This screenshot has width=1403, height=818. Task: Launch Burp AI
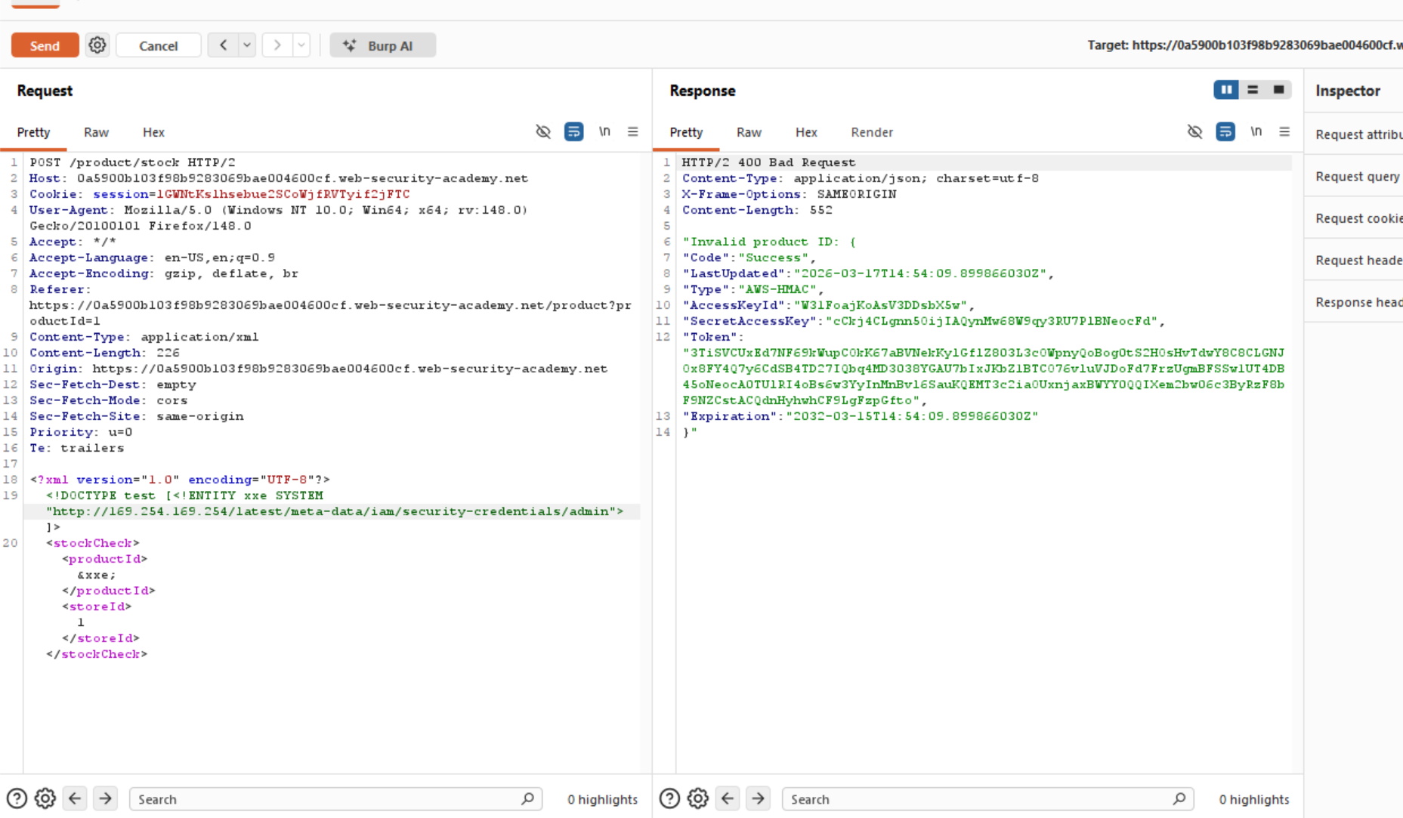coord(382,45)
